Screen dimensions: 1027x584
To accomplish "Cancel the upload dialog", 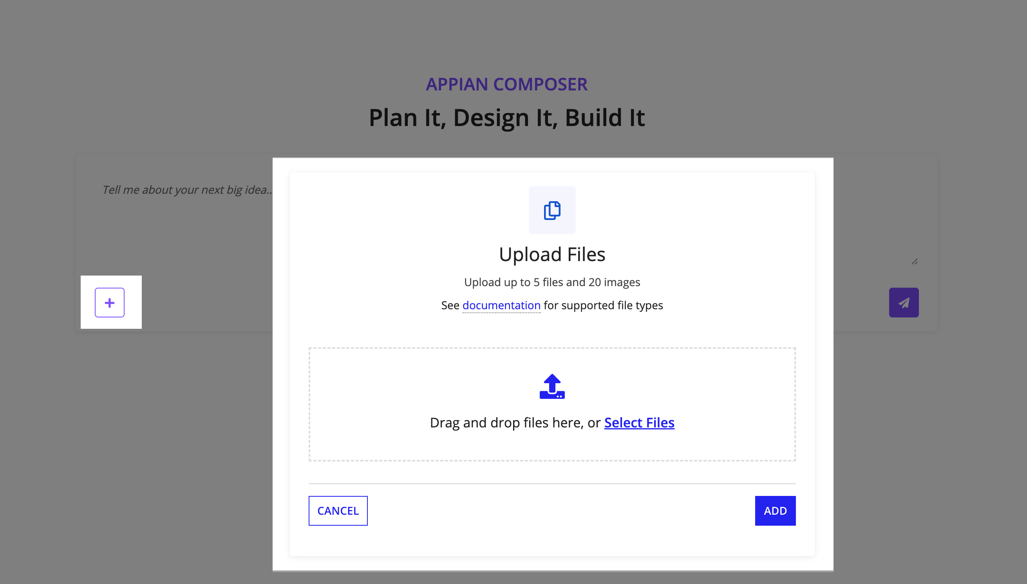I will 338,510.
